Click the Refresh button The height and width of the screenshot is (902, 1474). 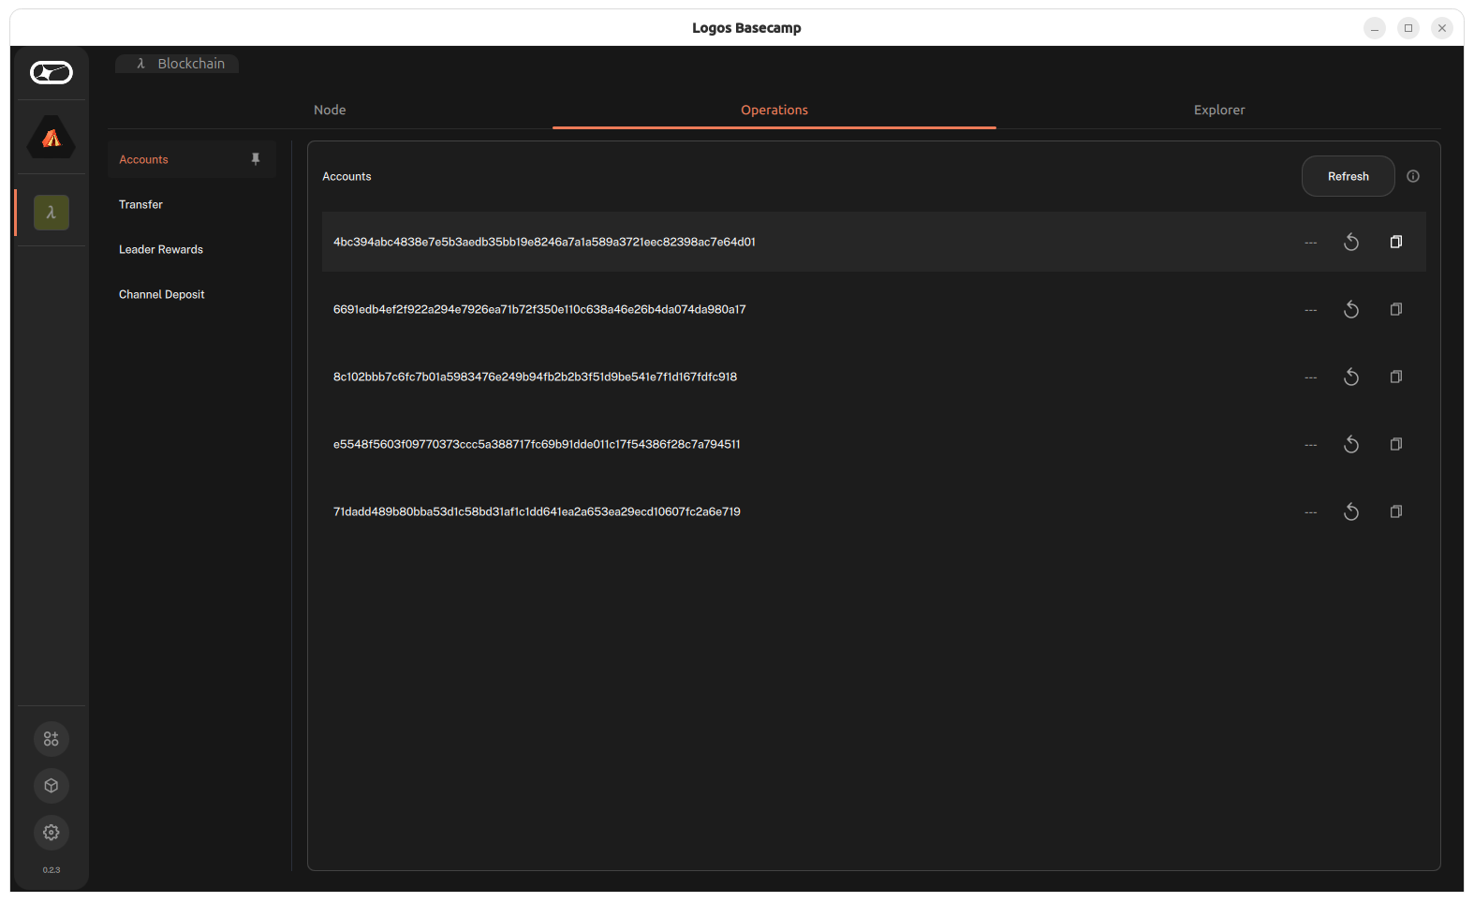coord(1349,176)
